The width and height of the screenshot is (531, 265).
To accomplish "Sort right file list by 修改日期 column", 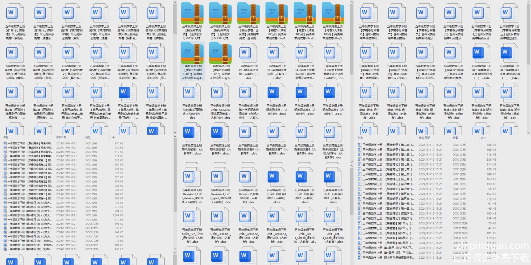I will [424, 138].
